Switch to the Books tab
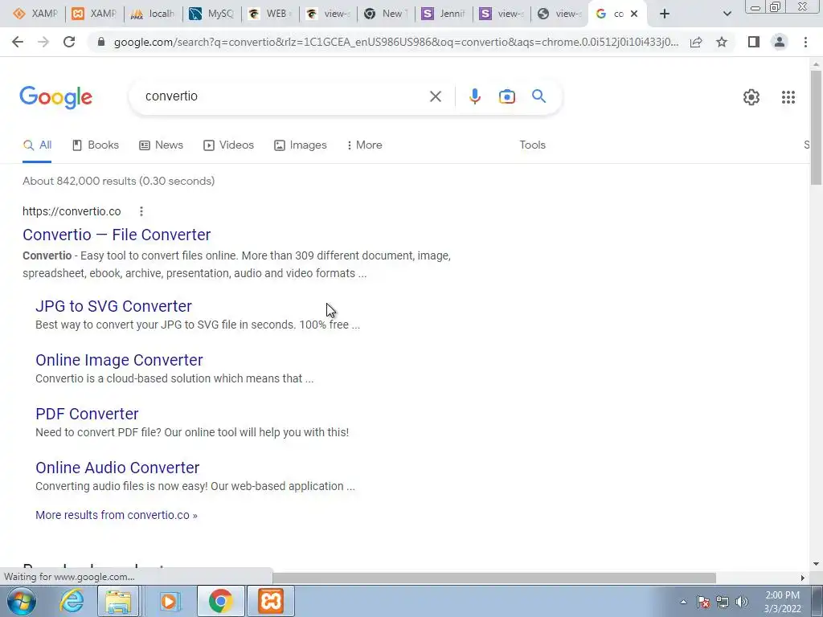823x617 pixels. 96,145
